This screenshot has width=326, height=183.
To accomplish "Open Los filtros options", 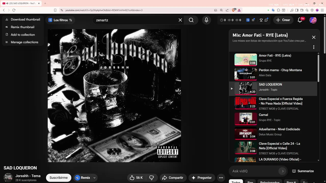I will tap(60, 20).
